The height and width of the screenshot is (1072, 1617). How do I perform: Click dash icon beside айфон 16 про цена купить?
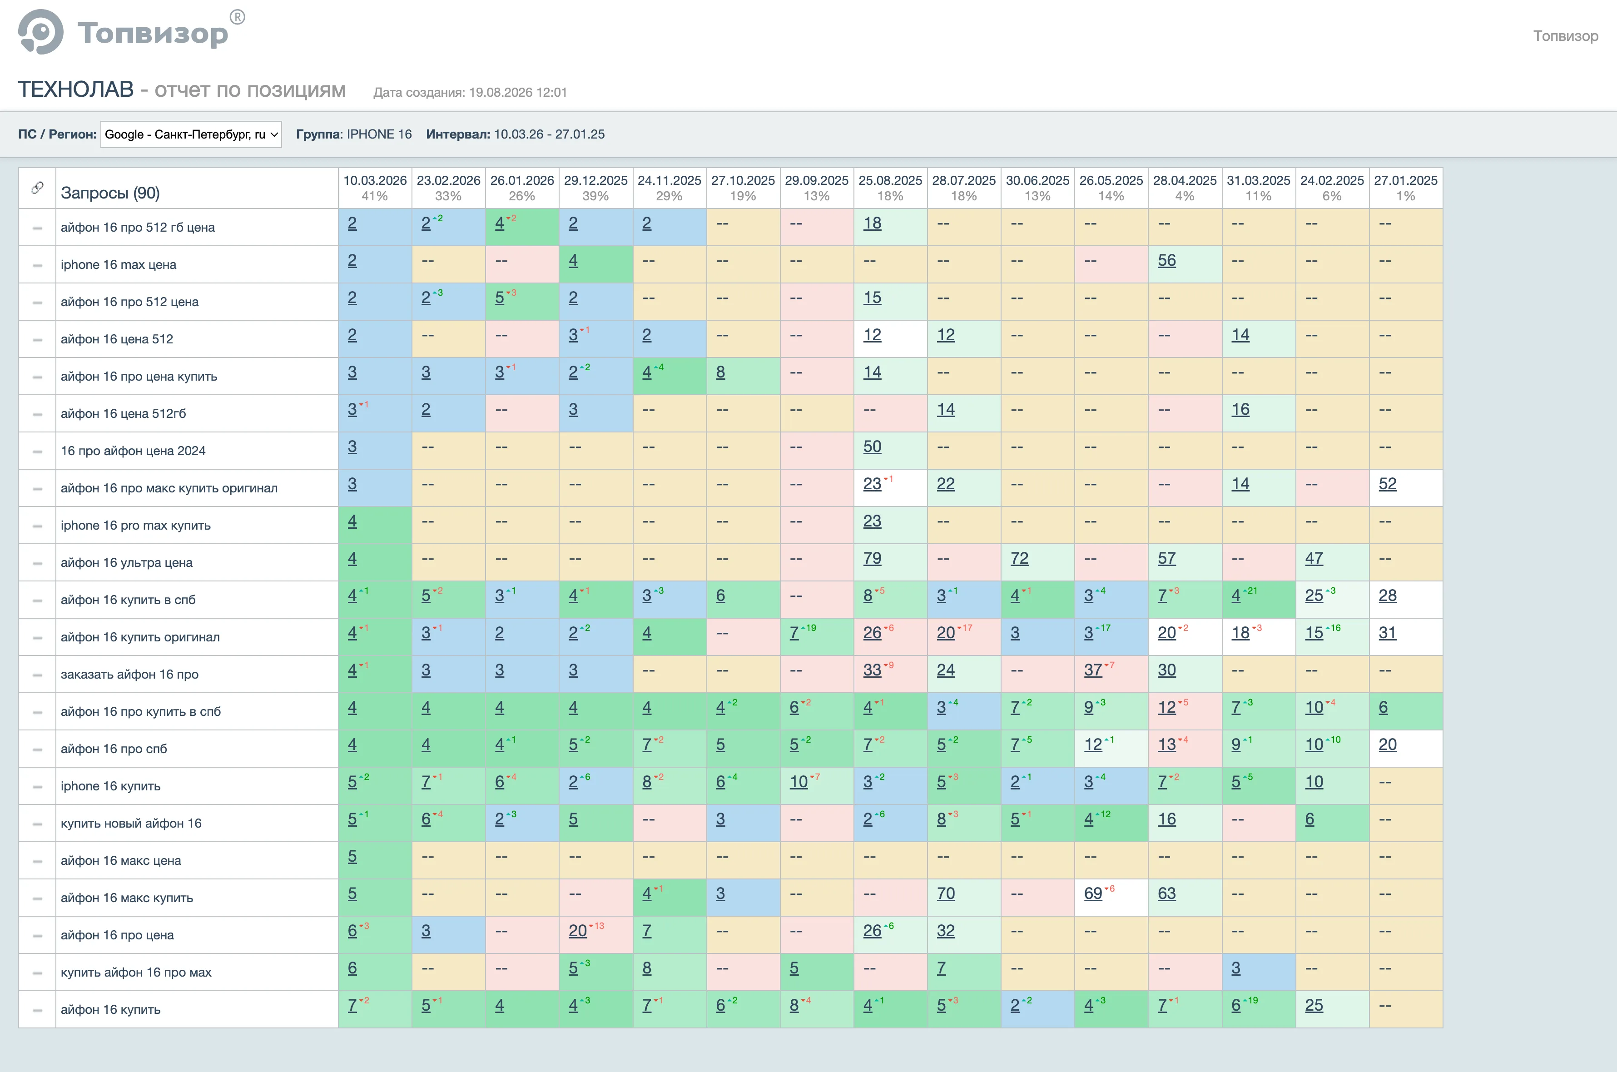[38, 377]
